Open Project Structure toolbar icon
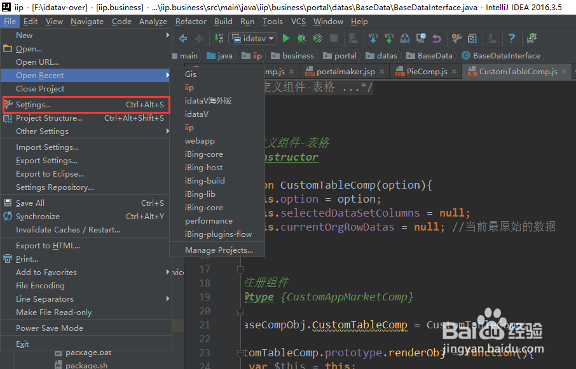The width and height of the screenshot is (576, 369). pyautogui.click(x=472, y=38)
